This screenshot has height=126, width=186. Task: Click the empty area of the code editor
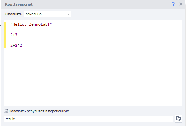[x=93, y=77]
